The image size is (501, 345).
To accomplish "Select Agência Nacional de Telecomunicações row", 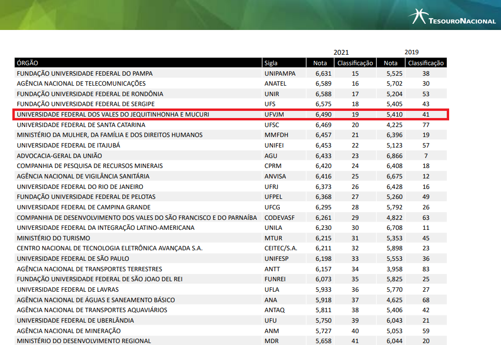I will pyautogui.click(x=81, y=84).
